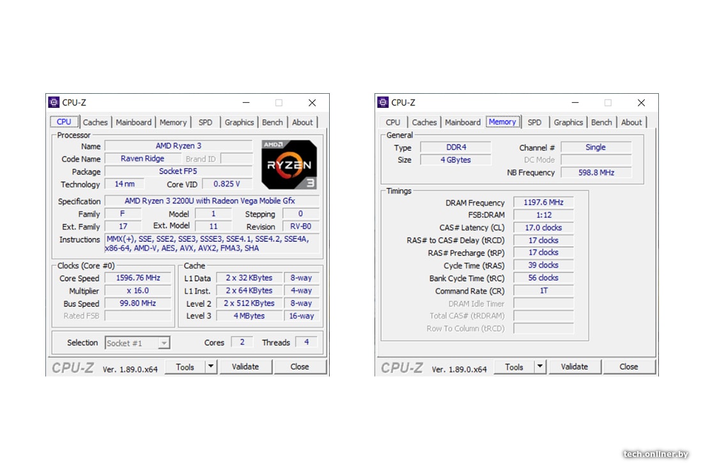Open the SPD tab in left window

[x=205, y=122]
